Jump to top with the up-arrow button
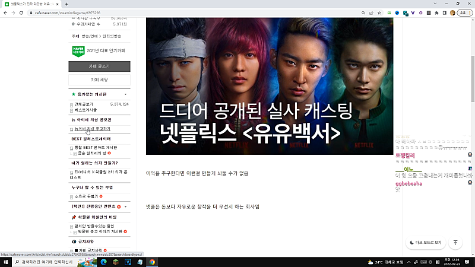475x267 pixels. pos(455,243)
